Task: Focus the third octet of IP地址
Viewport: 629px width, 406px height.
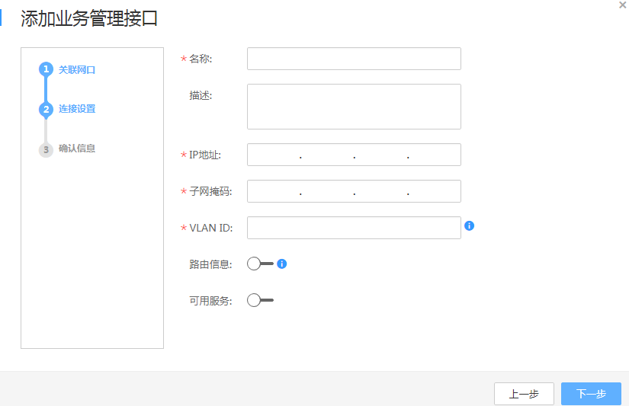Action: 380,155
